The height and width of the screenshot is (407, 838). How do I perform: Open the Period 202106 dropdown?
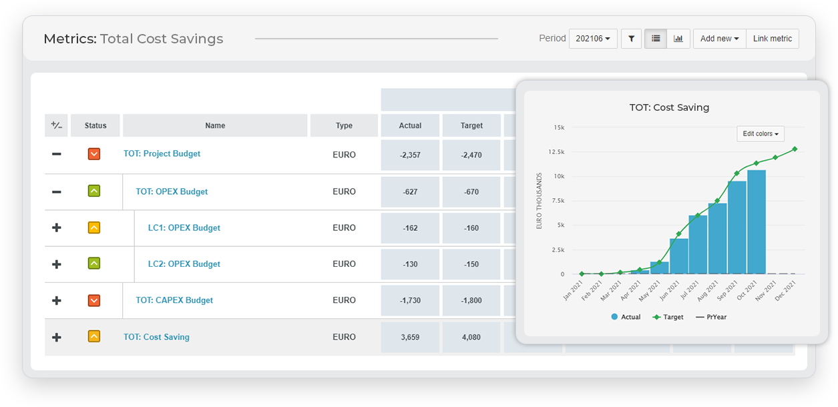593,39
